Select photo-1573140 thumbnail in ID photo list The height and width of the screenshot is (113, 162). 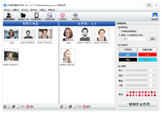[x=102, y=34]
